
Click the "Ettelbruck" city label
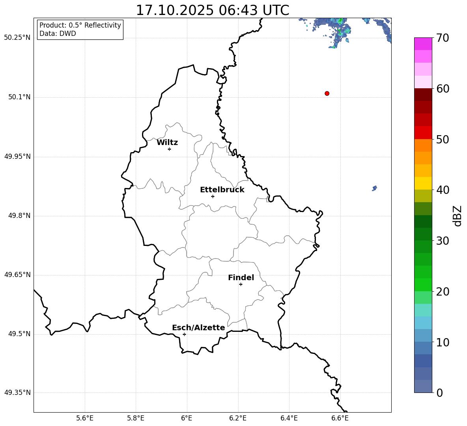[222, 190]
